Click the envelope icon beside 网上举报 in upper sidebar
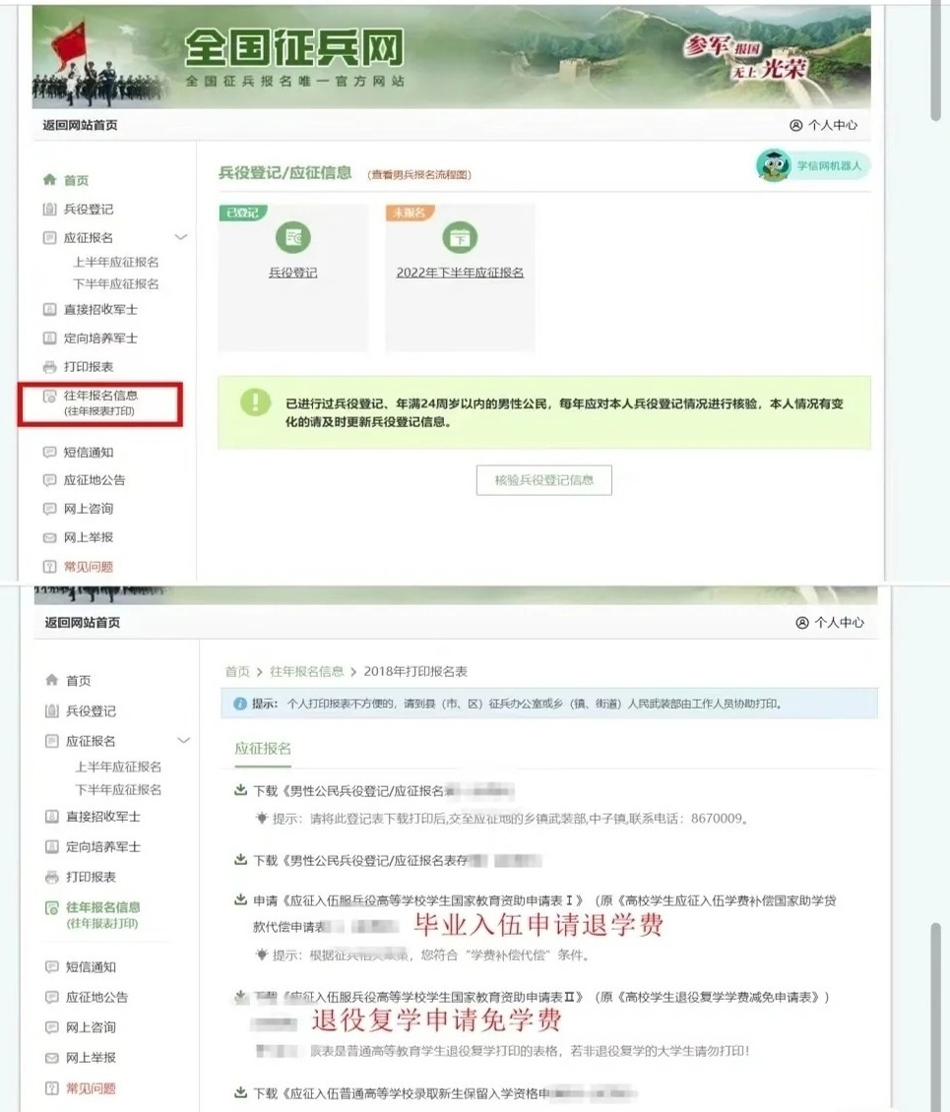 point(49,537)
